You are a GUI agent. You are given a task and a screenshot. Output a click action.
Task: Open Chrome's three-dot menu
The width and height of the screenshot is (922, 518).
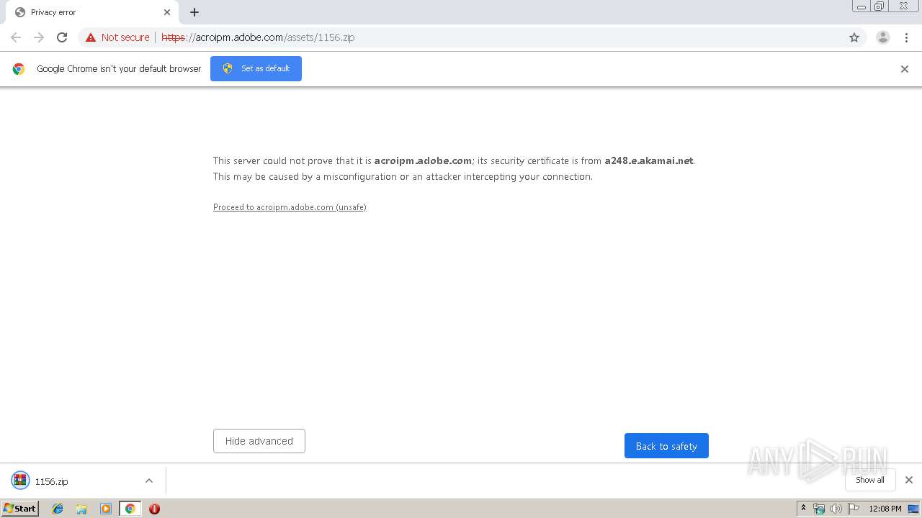(x=906, y=37)
